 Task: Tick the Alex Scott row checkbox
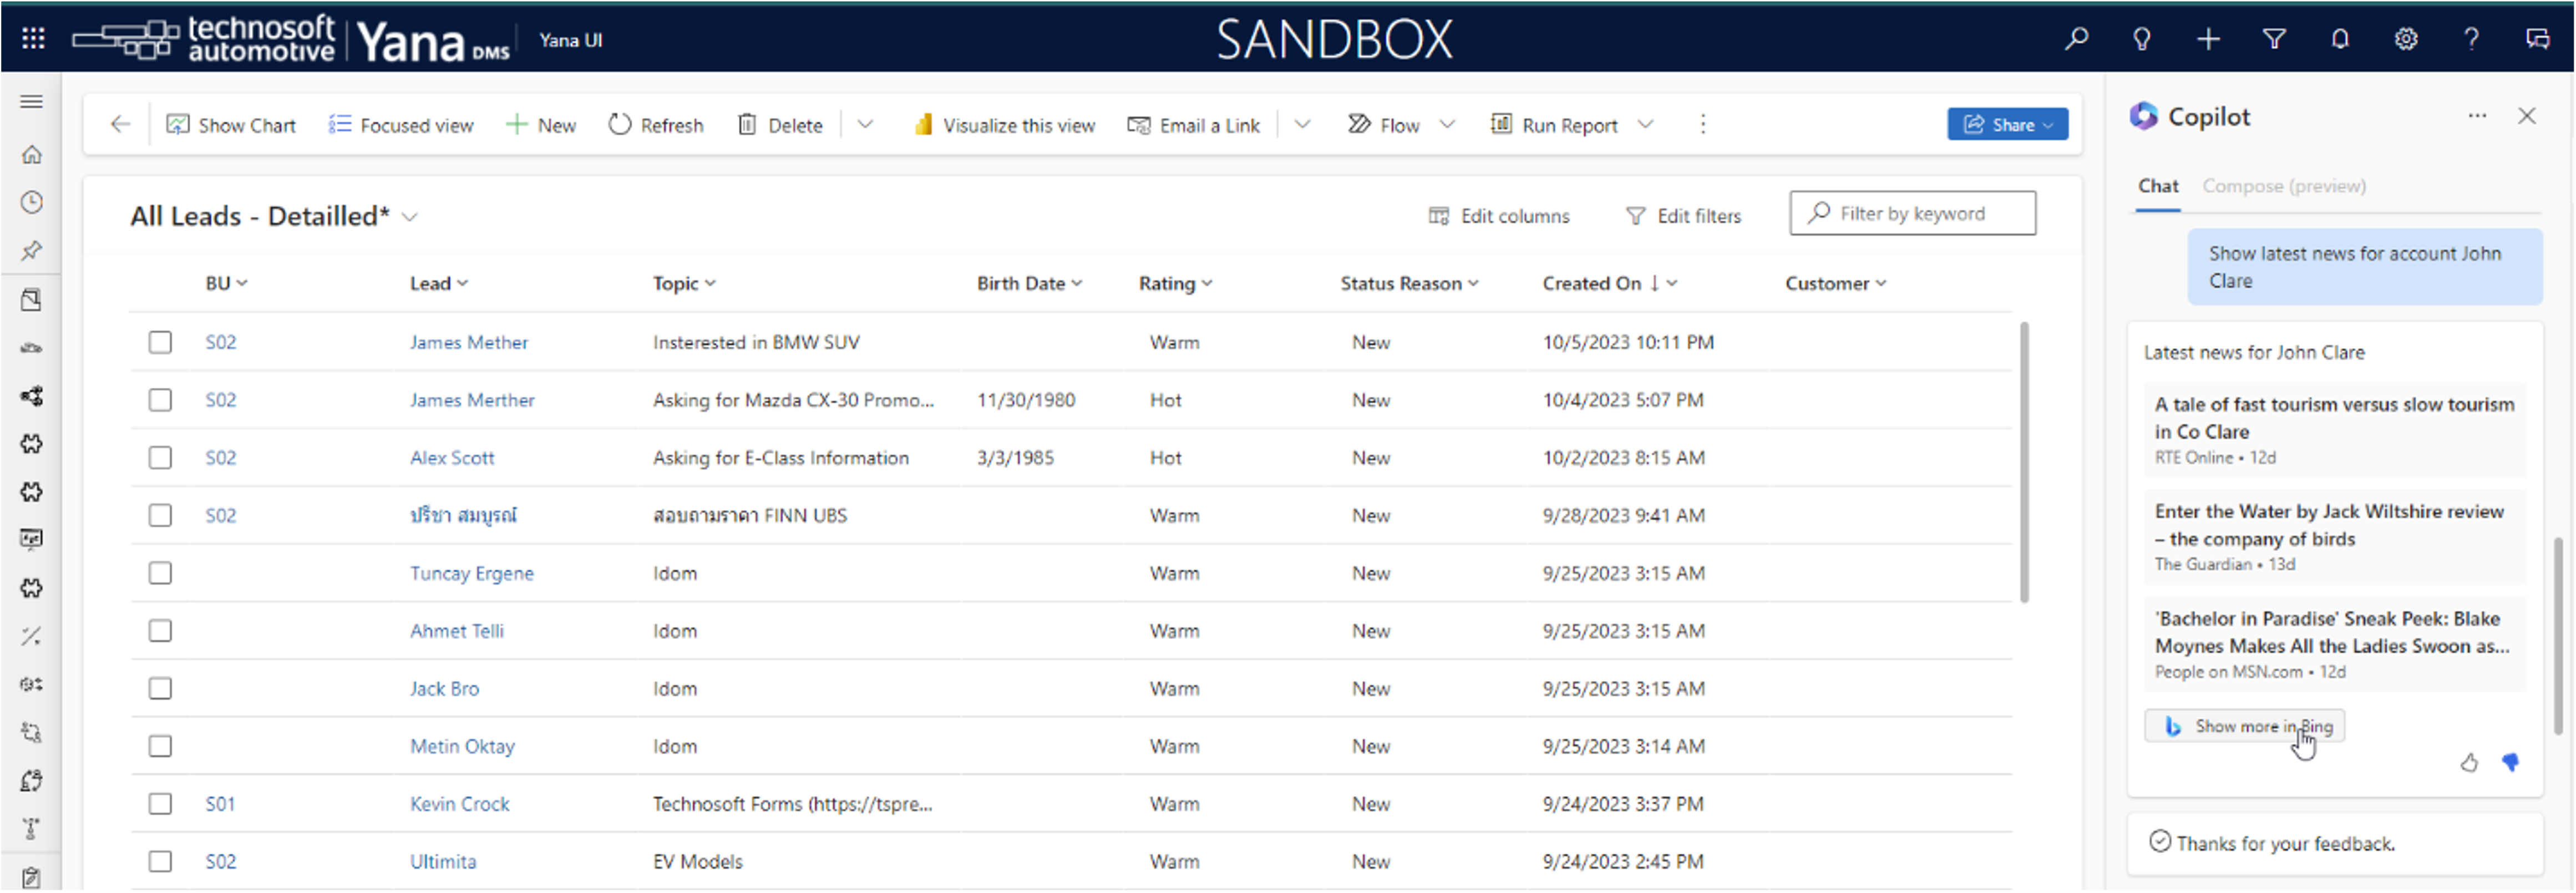pos(160,458)
